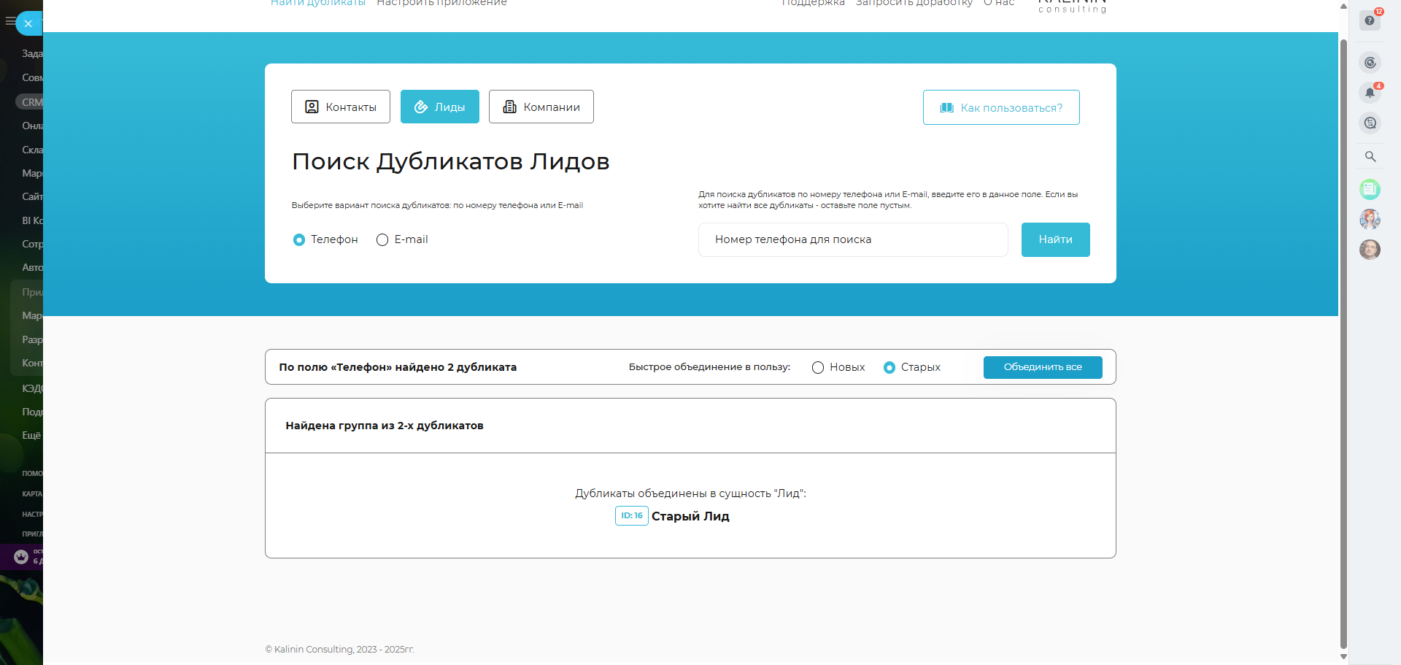The width and height of the screenshot is (1401, 665).
Task: Open the red-haired user avatar chat
Action: pos(1370,219)
